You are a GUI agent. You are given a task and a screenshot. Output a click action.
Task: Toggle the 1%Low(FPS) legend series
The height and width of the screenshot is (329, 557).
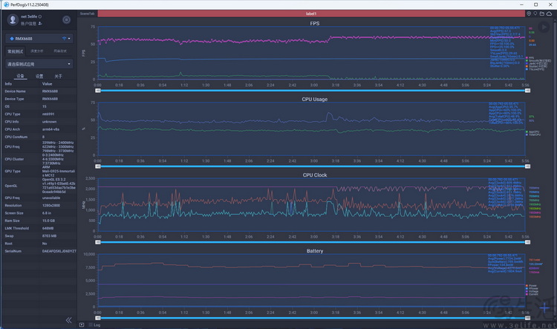[535, 69]
